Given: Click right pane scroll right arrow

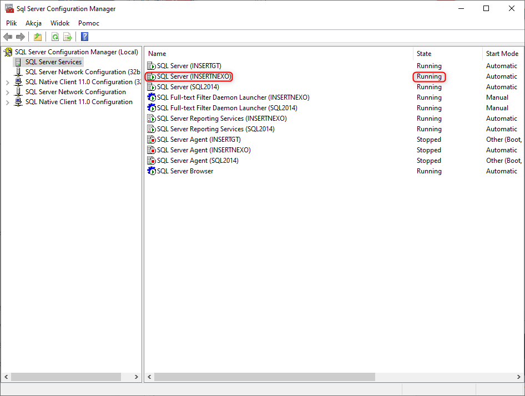Looking at the screenshot, I should [519, 377].
